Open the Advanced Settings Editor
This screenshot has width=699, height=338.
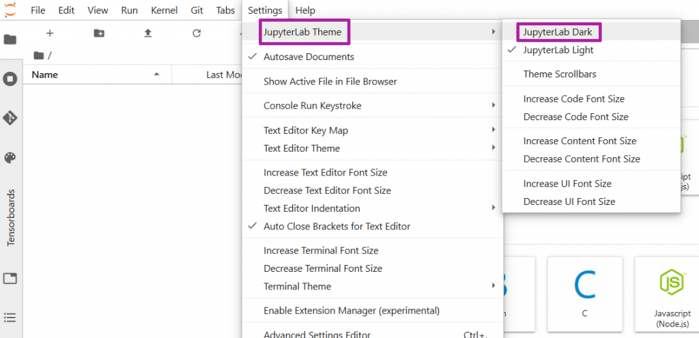(373, 333)
